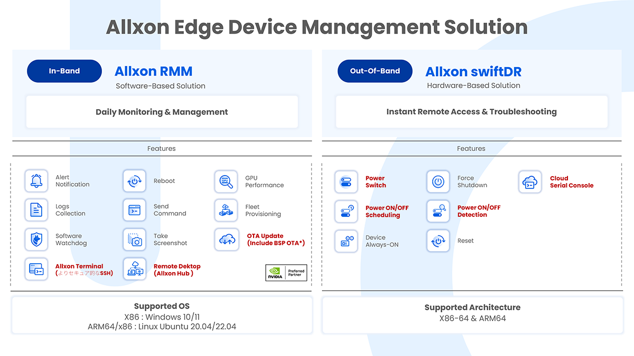Select the Fleet Provisioning icon
Viewport: 634px width, 356px height.
click(226, 210)
